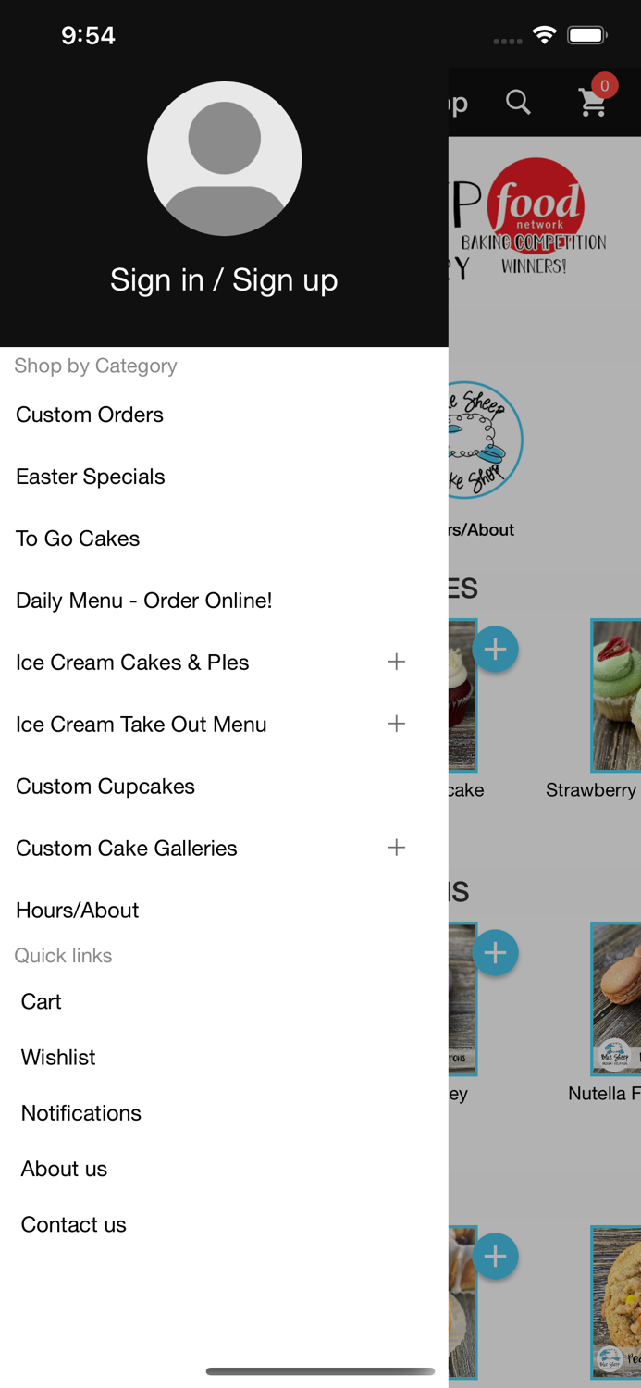Tap Sign in / Sign up
Image resolution: width=641 pixels, height=1388 pixels.
coord(224,279)
